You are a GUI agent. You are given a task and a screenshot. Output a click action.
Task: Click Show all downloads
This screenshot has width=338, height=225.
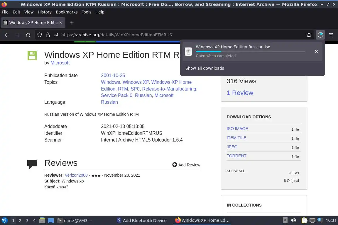pos(205,68)
